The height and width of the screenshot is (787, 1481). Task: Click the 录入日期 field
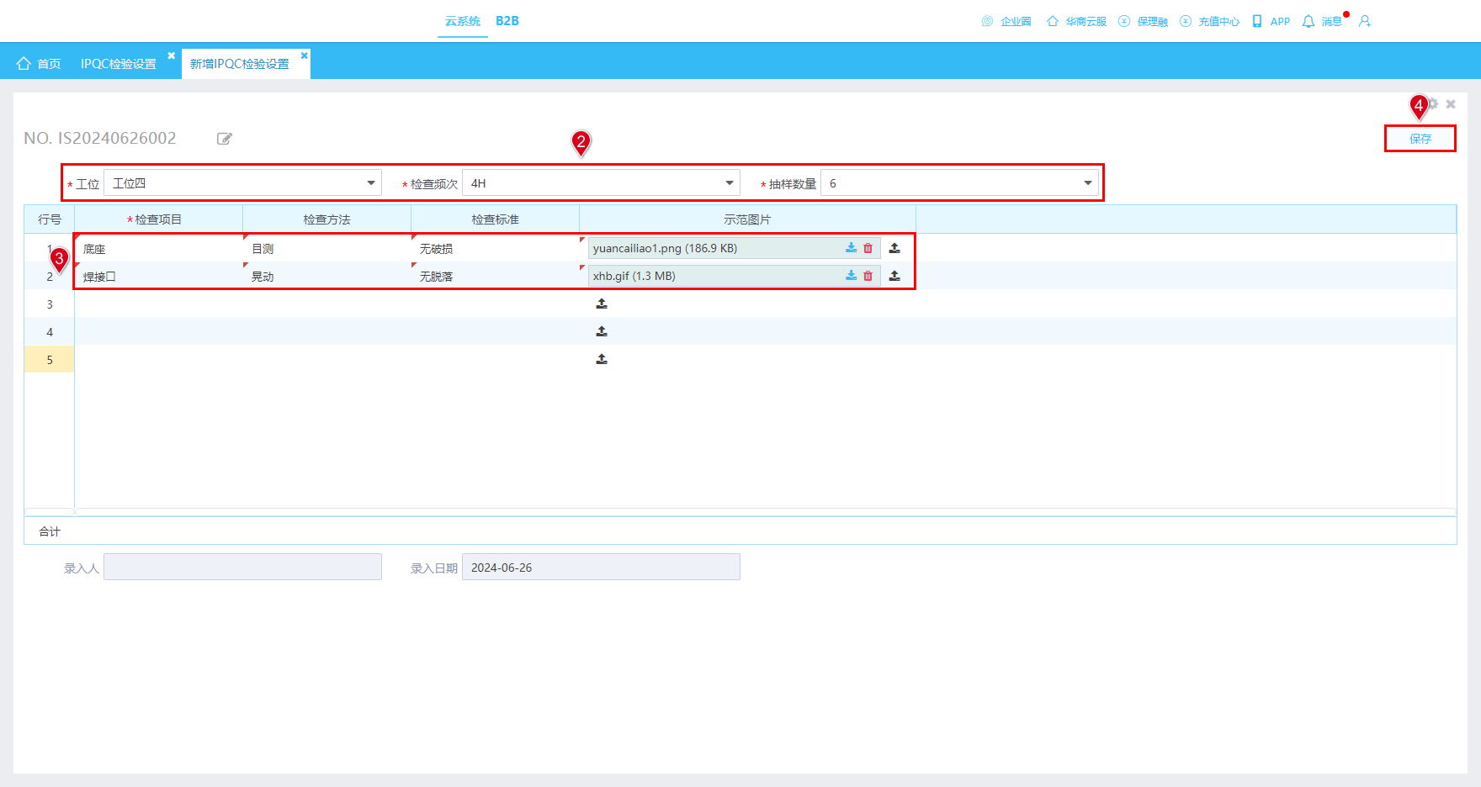pos(601,567)
